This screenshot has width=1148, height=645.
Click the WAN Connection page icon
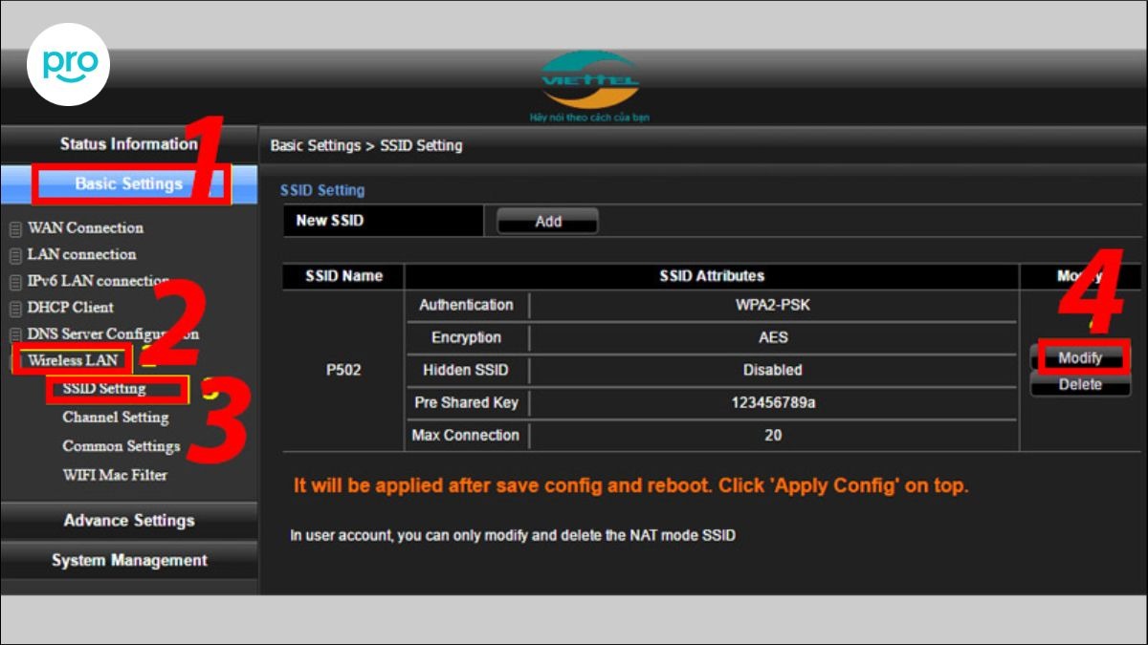point(15,229)
